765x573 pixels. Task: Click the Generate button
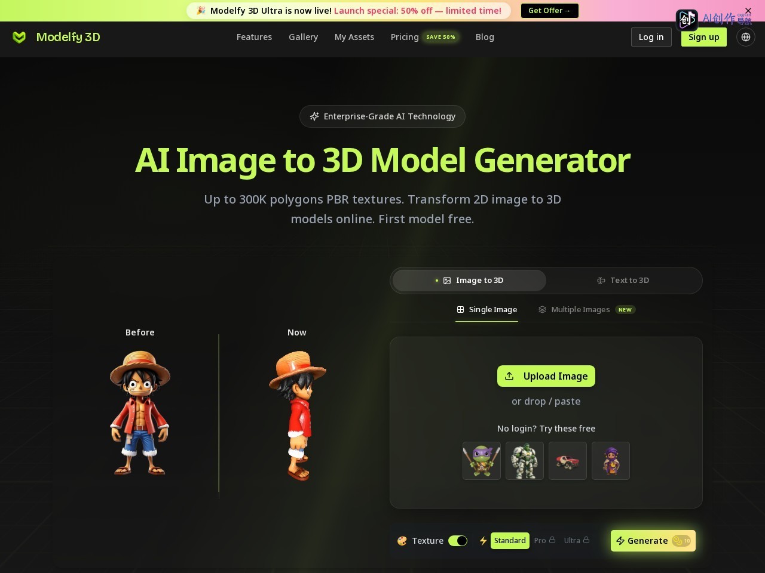pyautogui.click(x=653, y=541)
